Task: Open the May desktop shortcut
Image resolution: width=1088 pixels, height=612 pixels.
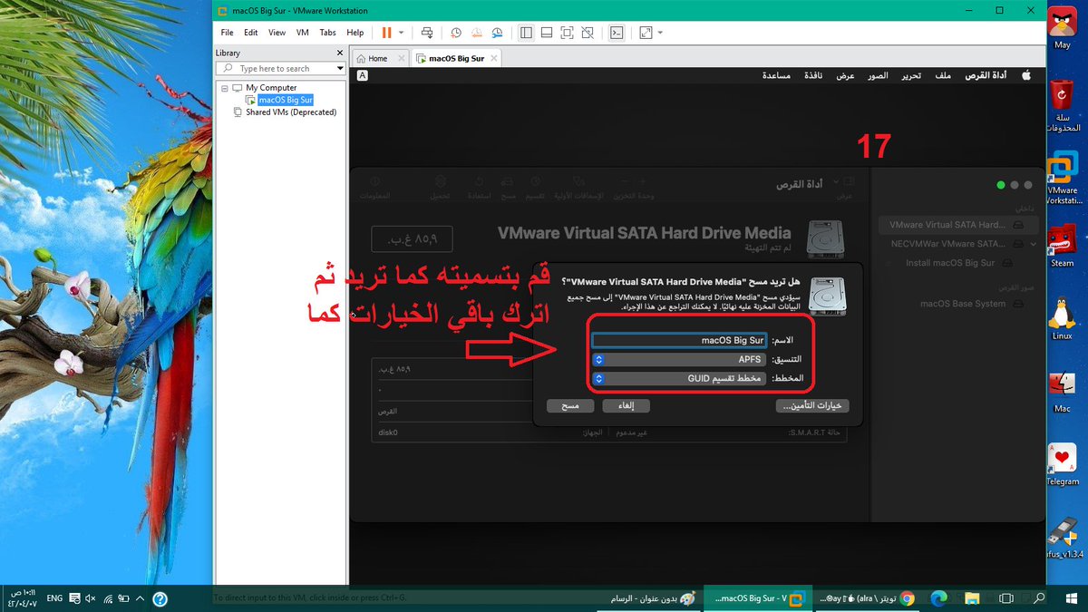Action: pyautogui.click(x=1062, y=27)
